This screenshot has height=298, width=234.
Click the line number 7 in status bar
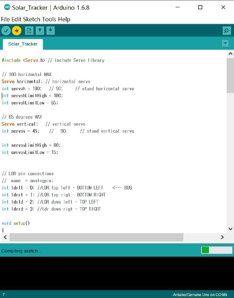(x=4, y=295)
